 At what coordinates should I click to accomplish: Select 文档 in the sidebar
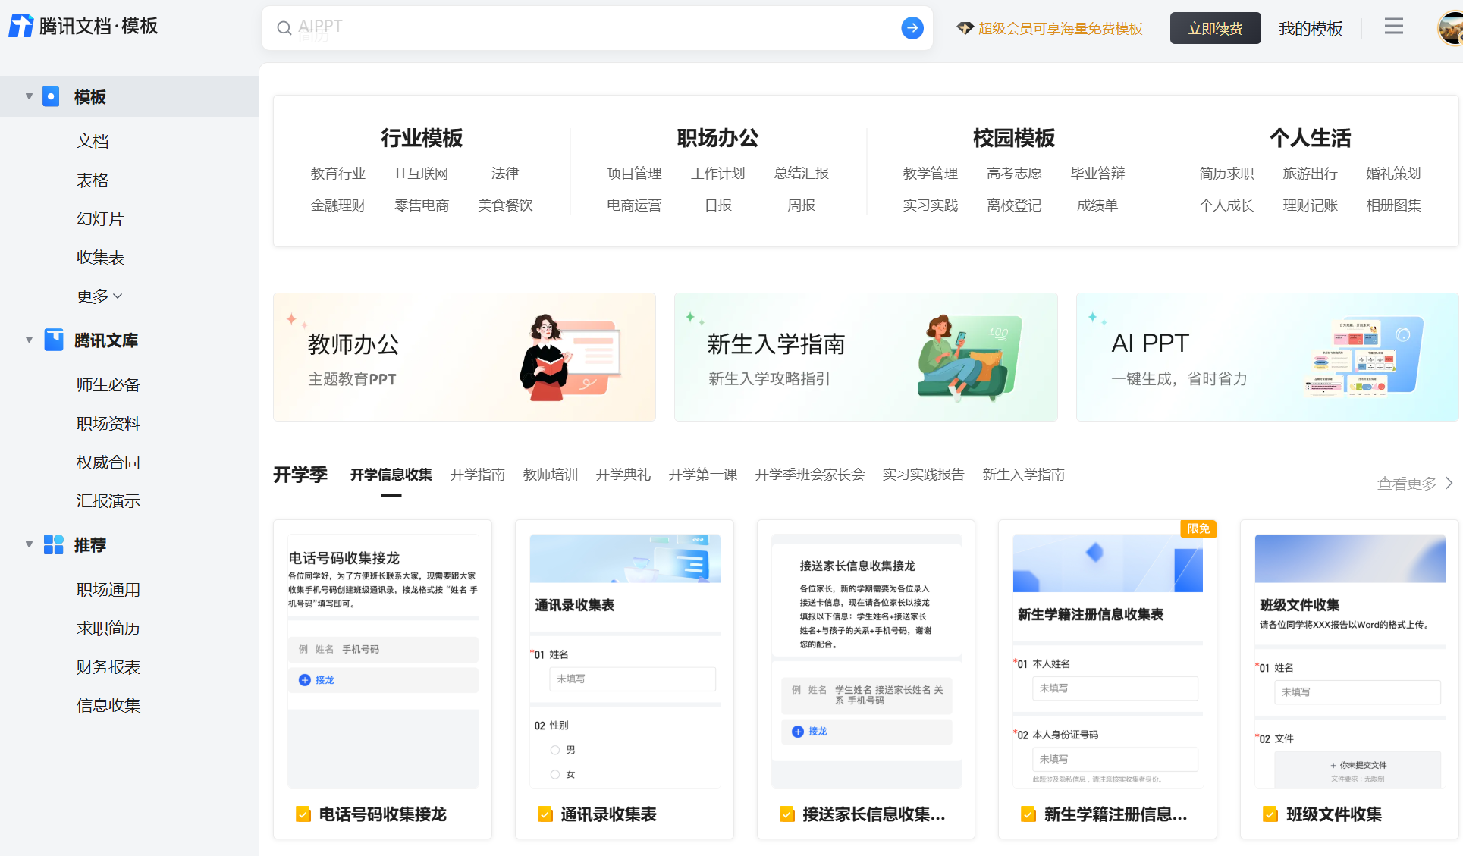click(93, 141)
